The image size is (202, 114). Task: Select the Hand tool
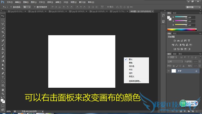tap(3, 90)
